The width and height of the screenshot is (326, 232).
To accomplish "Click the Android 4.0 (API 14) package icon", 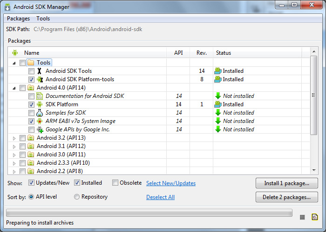I will pos(31,88).
